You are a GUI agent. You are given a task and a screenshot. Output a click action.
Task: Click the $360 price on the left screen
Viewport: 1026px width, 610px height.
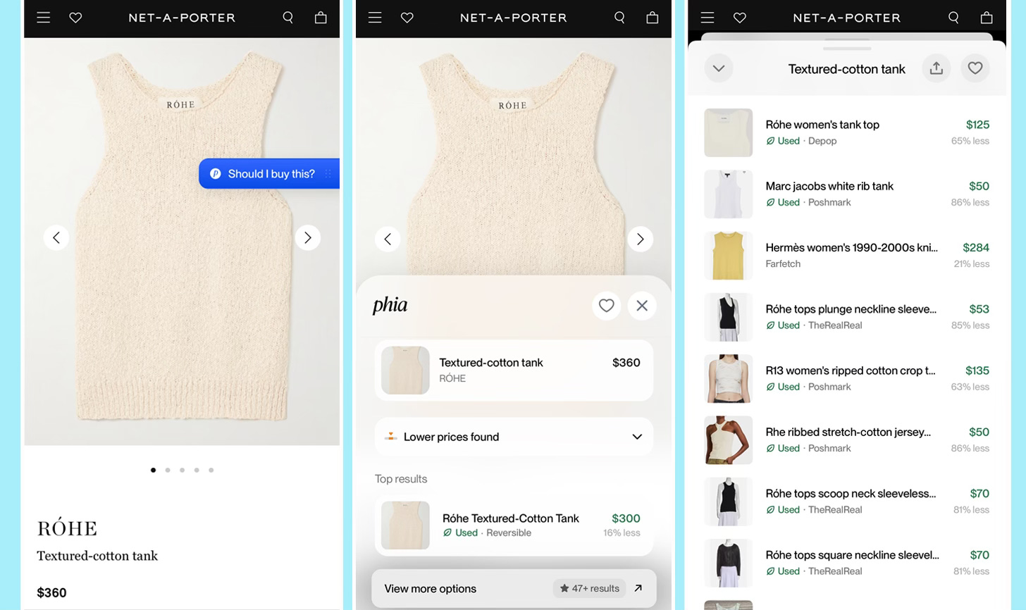click(x=51, y=592)
